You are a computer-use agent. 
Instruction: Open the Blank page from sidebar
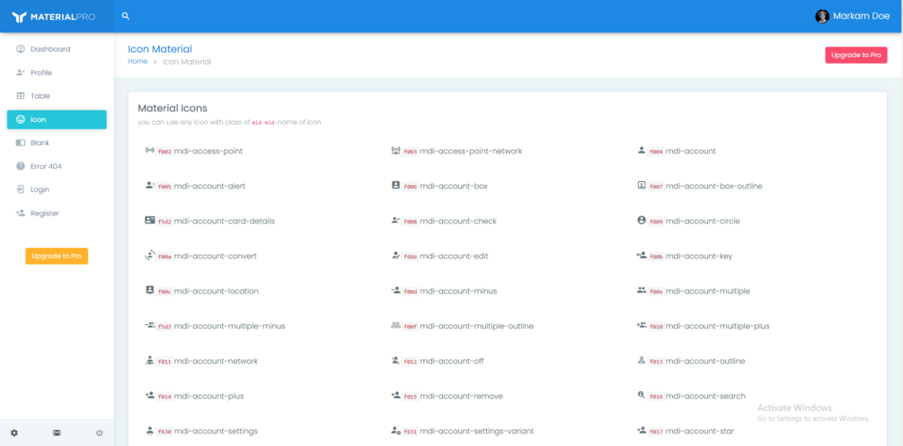point(57,143)
